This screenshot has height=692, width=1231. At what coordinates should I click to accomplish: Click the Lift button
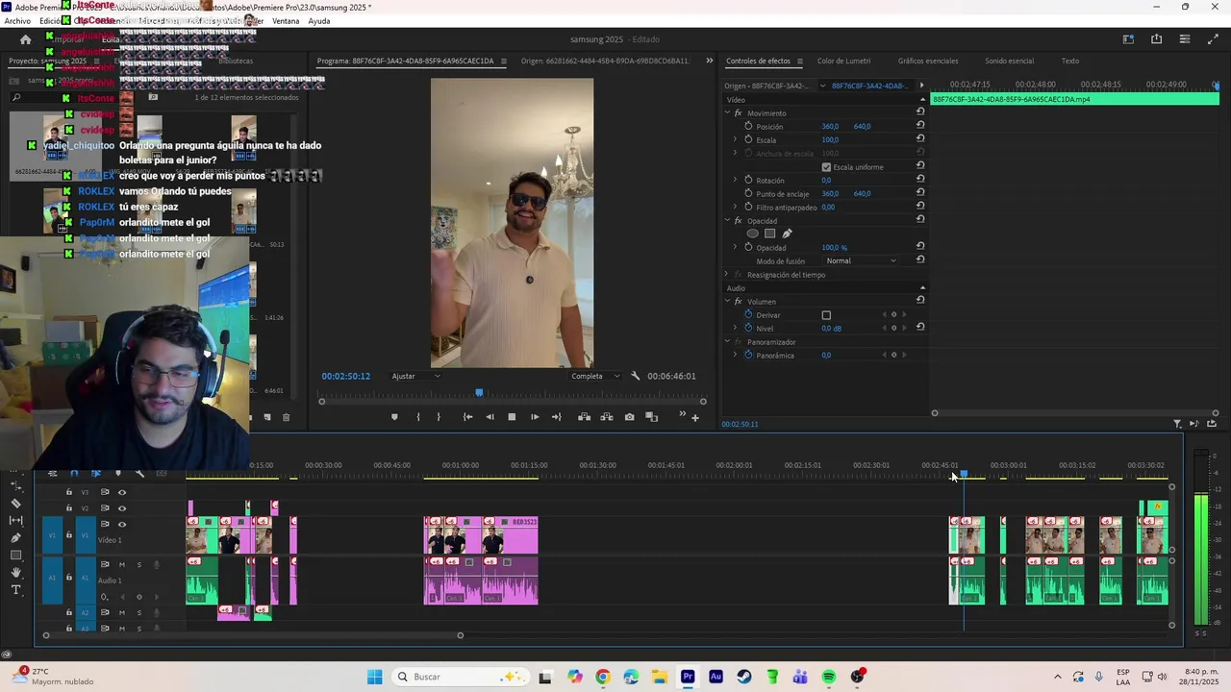pos(584,417)
